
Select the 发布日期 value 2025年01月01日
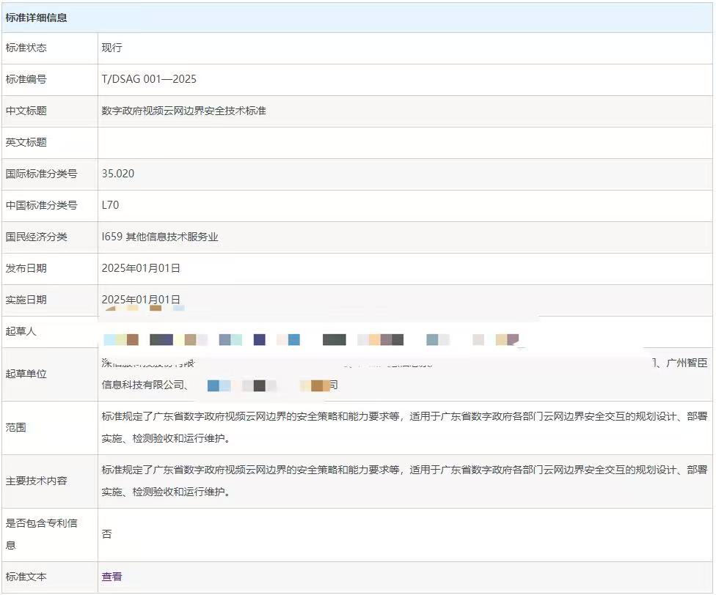[x=141, y=268]
